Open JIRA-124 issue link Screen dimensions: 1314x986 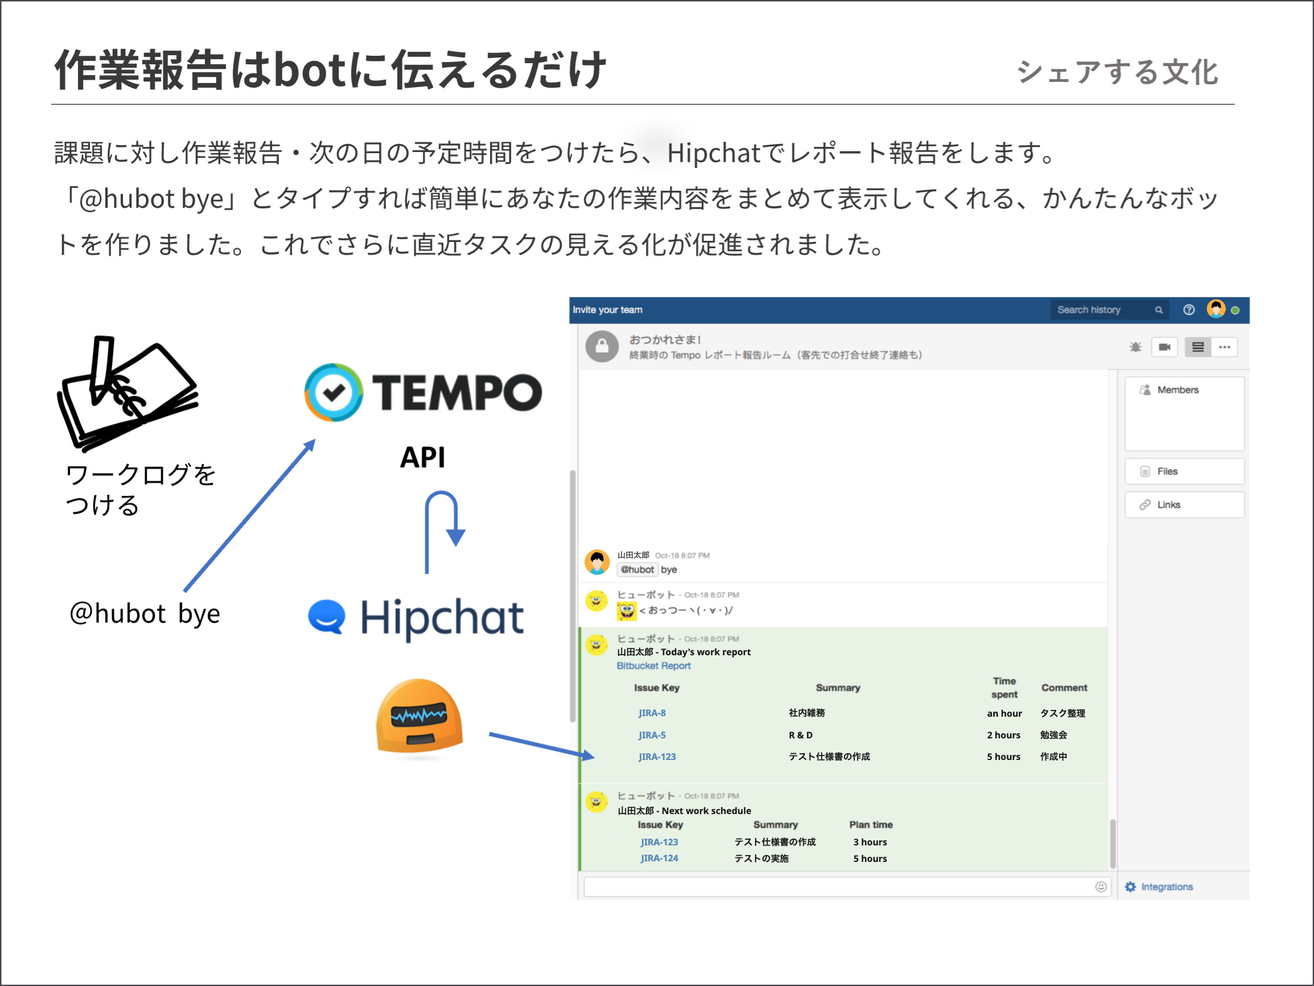click(x=659, y=858)
